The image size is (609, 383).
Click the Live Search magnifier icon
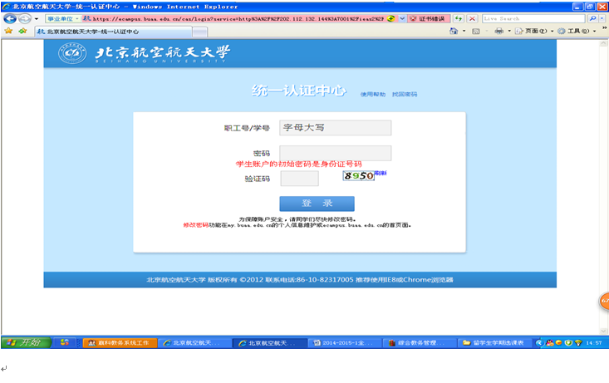point(592,17)
